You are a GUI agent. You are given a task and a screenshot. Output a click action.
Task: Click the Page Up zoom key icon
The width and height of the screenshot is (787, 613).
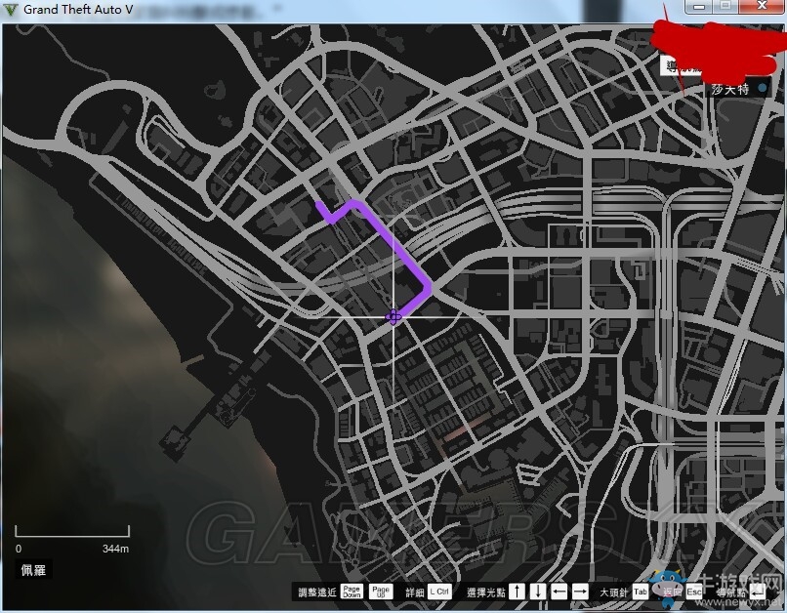coord(380,592)
